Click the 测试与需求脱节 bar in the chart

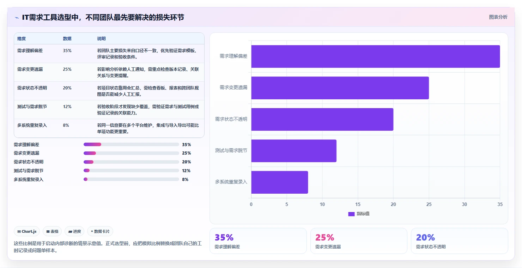[x=294, y=151]
